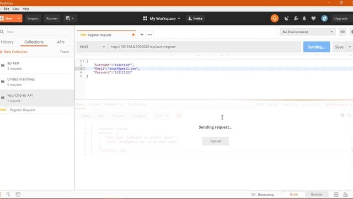
Task: Open the View menu
Action: pyautogui.click(x=16, y=9)
